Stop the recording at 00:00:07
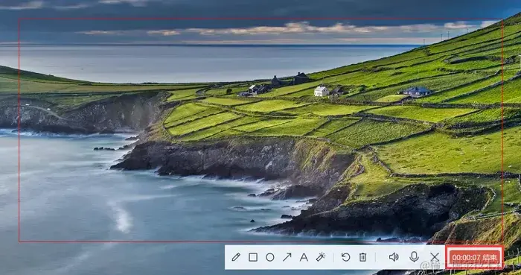 coord(475,257)
